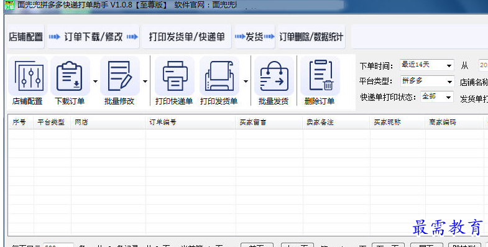
Task: Expand the arrow beside 下载订单
Action: click(95, 82)
